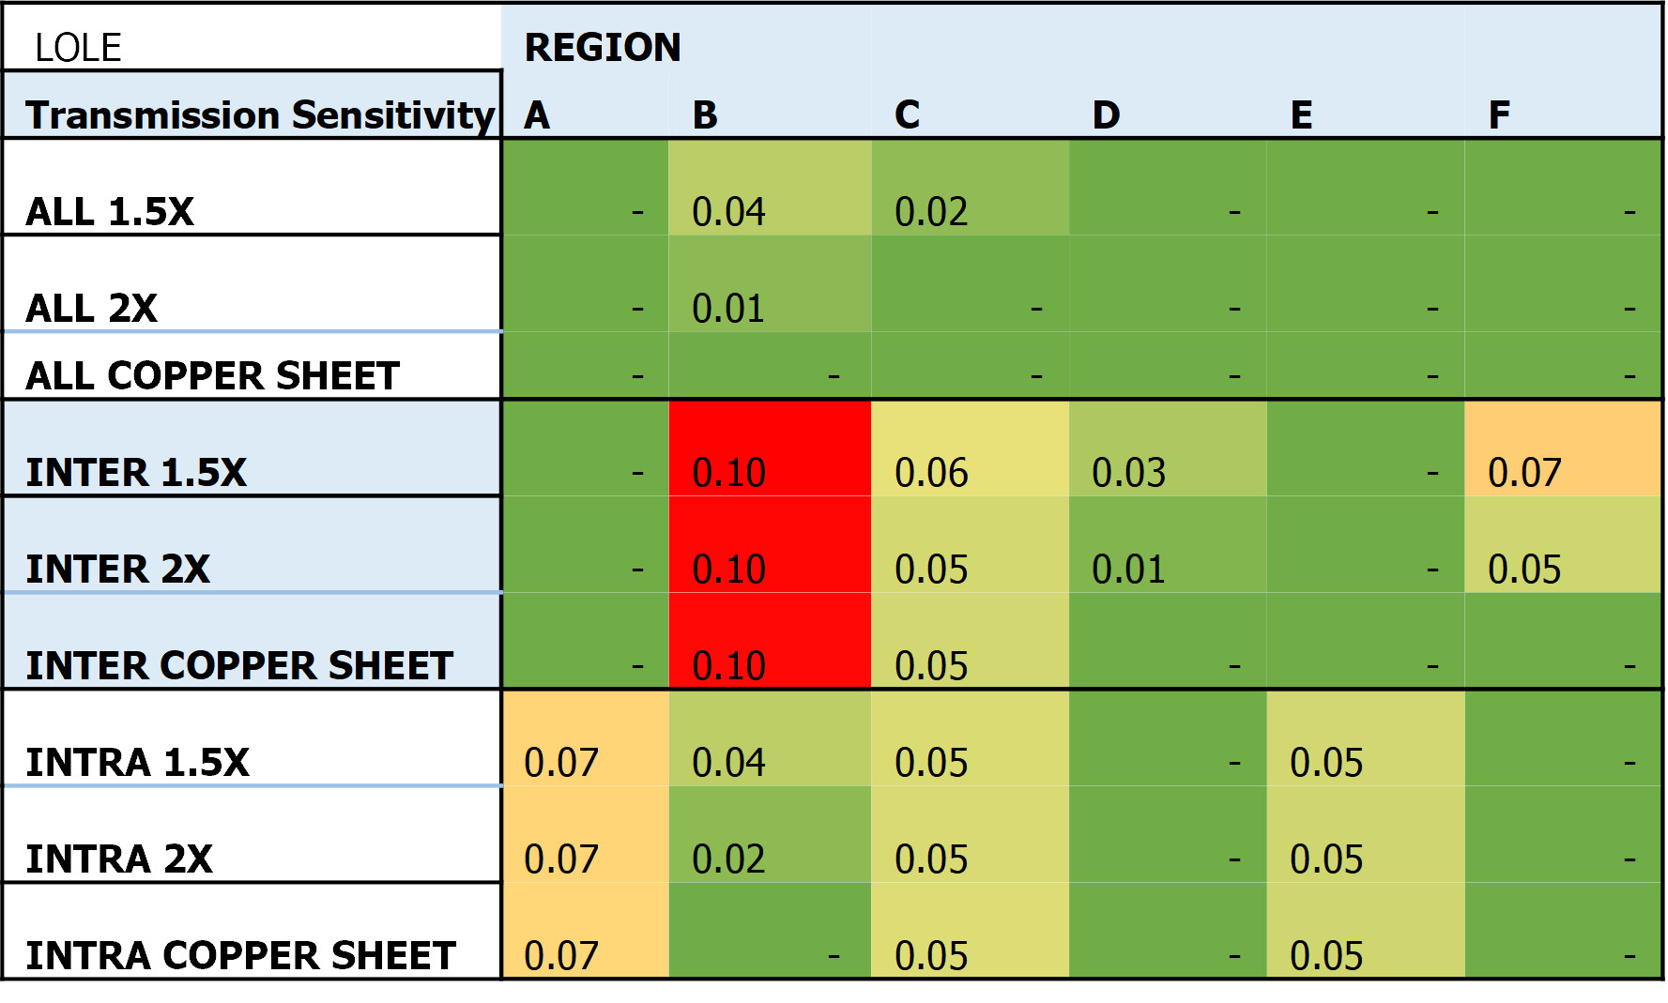Click the "INTER 2X" row label
The image size is (1668, 1003).
(x=118, y=569)
